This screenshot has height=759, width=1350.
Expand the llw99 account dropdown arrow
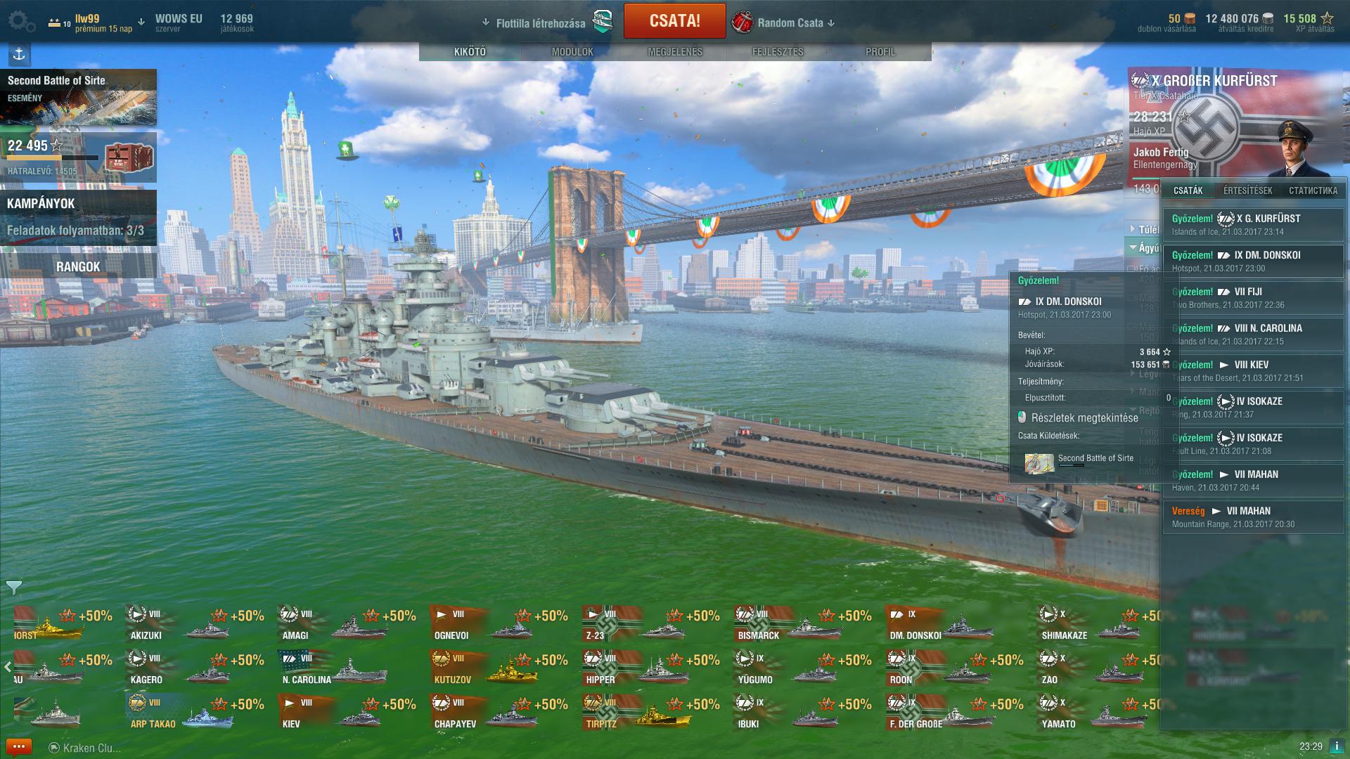141,22
